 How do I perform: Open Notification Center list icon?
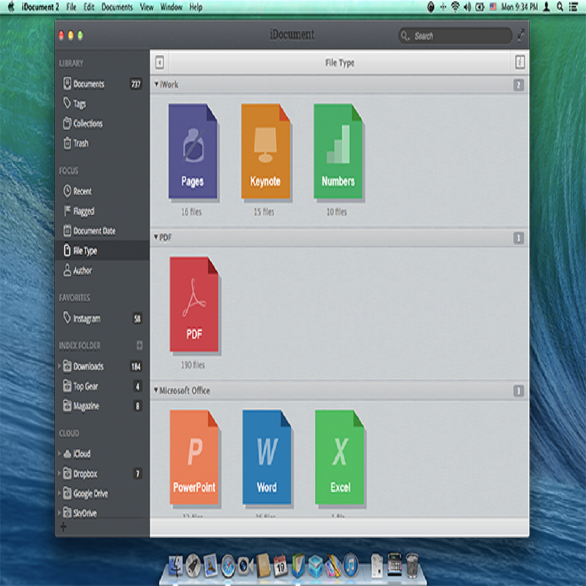click(x=573, y=7)
